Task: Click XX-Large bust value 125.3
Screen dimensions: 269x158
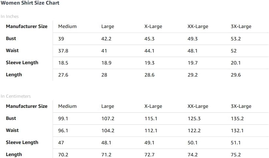Action: (x=194, y=119)
